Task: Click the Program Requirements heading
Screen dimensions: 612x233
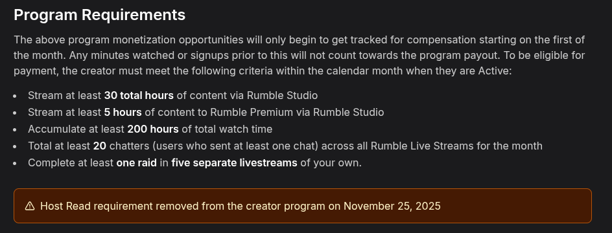Action: coord(100,15)
